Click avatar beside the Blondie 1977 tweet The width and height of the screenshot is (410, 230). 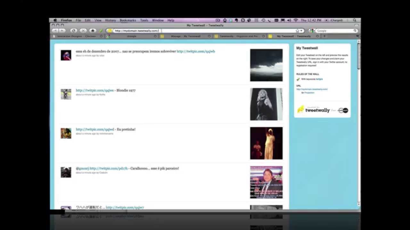[x=66, y=94]
